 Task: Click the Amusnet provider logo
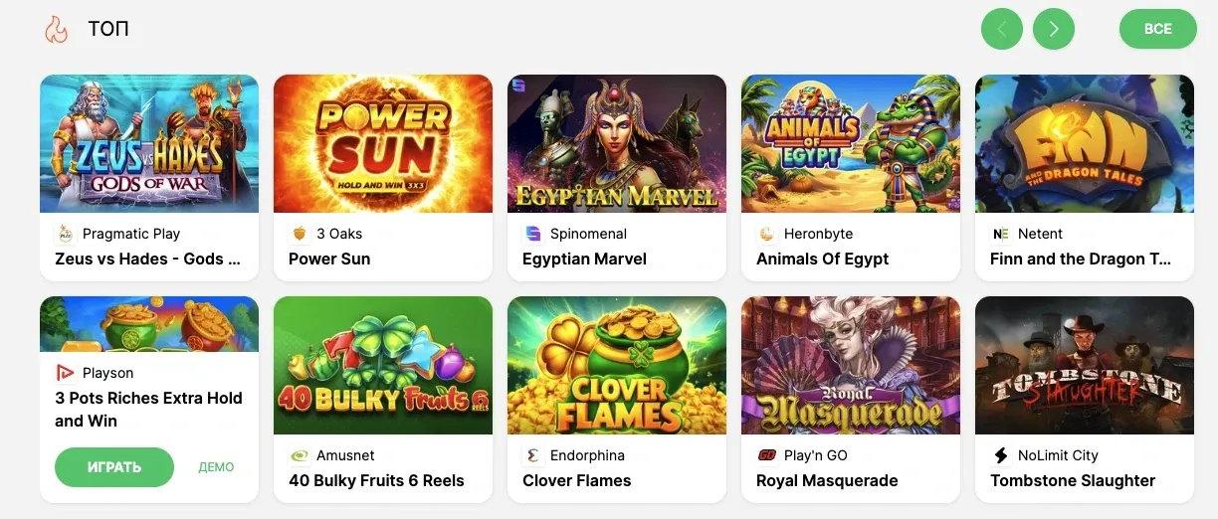[x=299, y=455]
